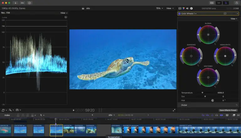Click the Import Media arrow icon

(x=15, y=3)
